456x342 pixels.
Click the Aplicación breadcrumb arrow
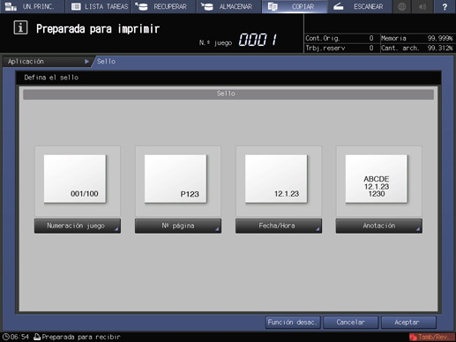(x=86, y=62)
